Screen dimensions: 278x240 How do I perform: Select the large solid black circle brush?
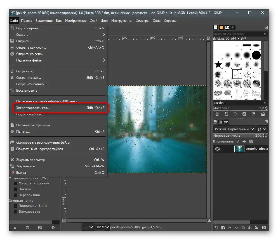point(256,55)
